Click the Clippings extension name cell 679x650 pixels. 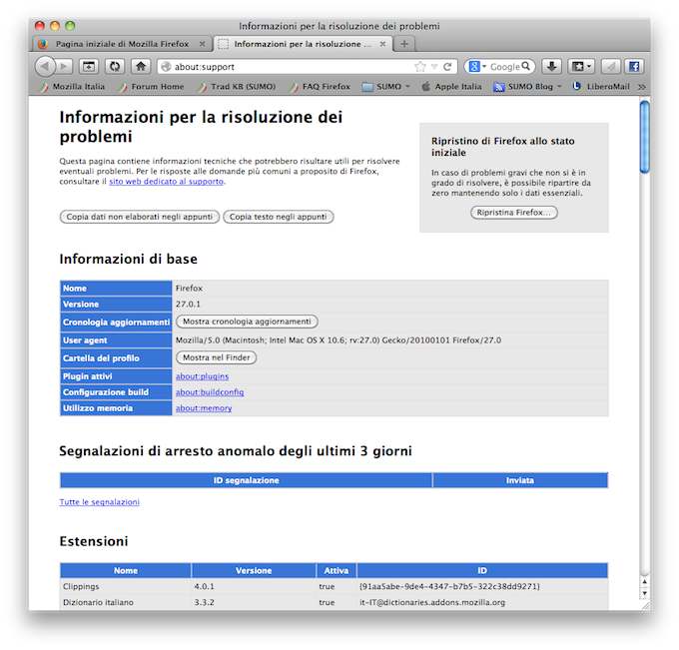coord(126,586)
